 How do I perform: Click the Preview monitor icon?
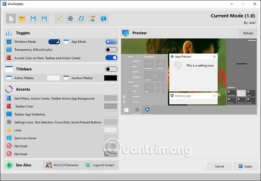(125, 33)
